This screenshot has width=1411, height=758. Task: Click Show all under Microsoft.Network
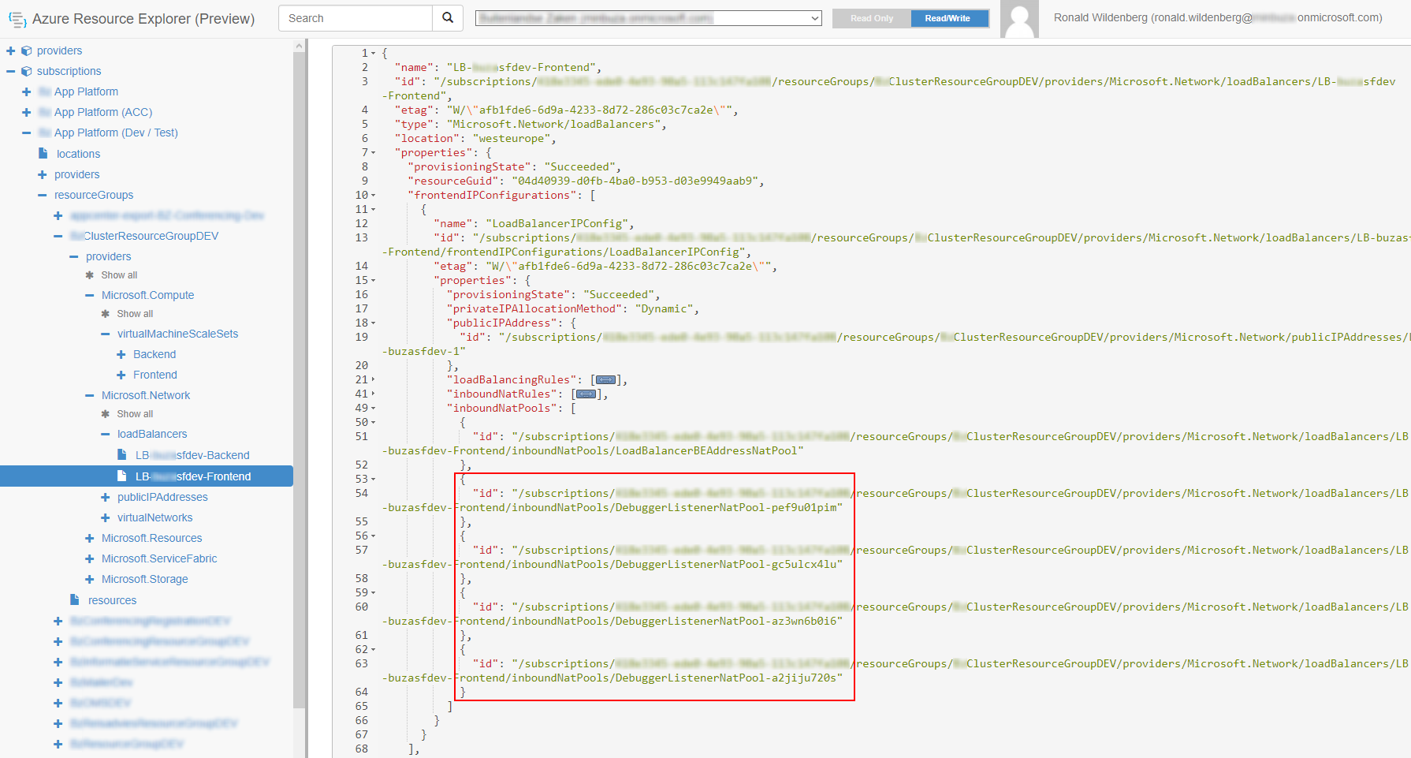(x=135, y=414)
